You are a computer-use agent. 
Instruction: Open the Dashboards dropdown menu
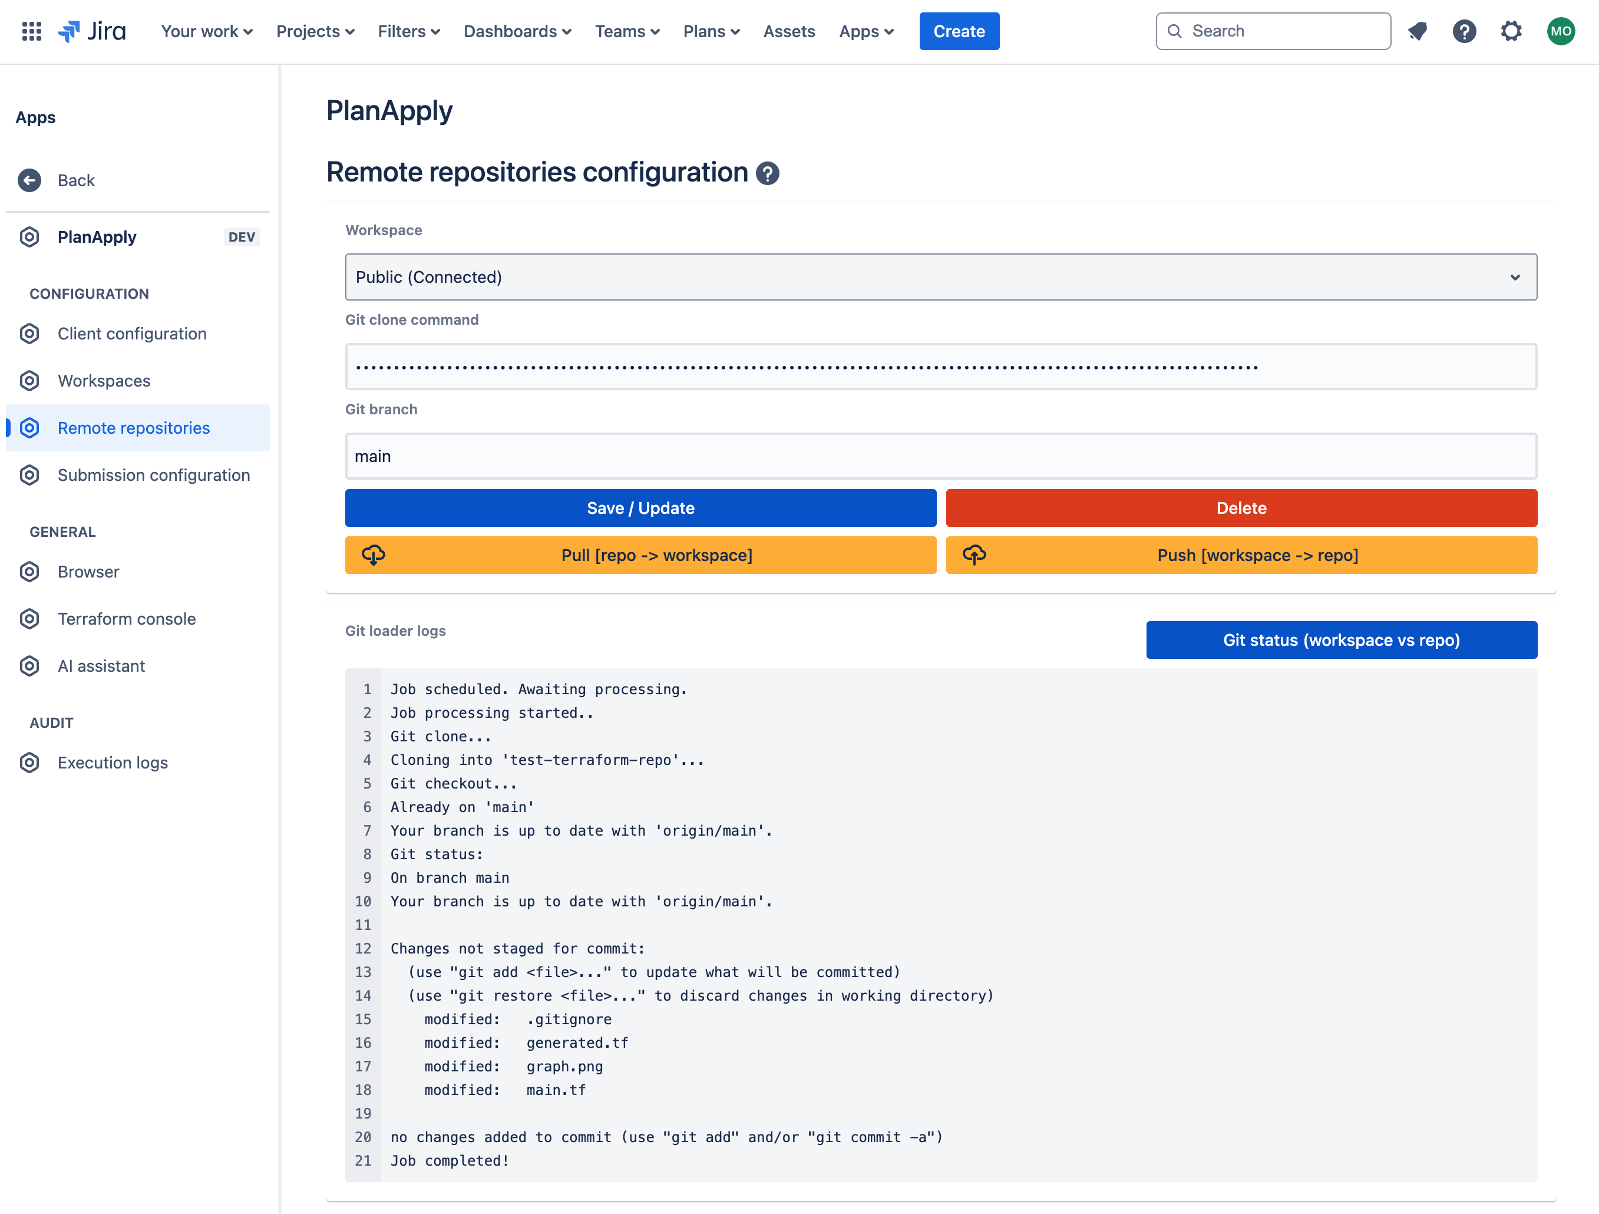517,31
